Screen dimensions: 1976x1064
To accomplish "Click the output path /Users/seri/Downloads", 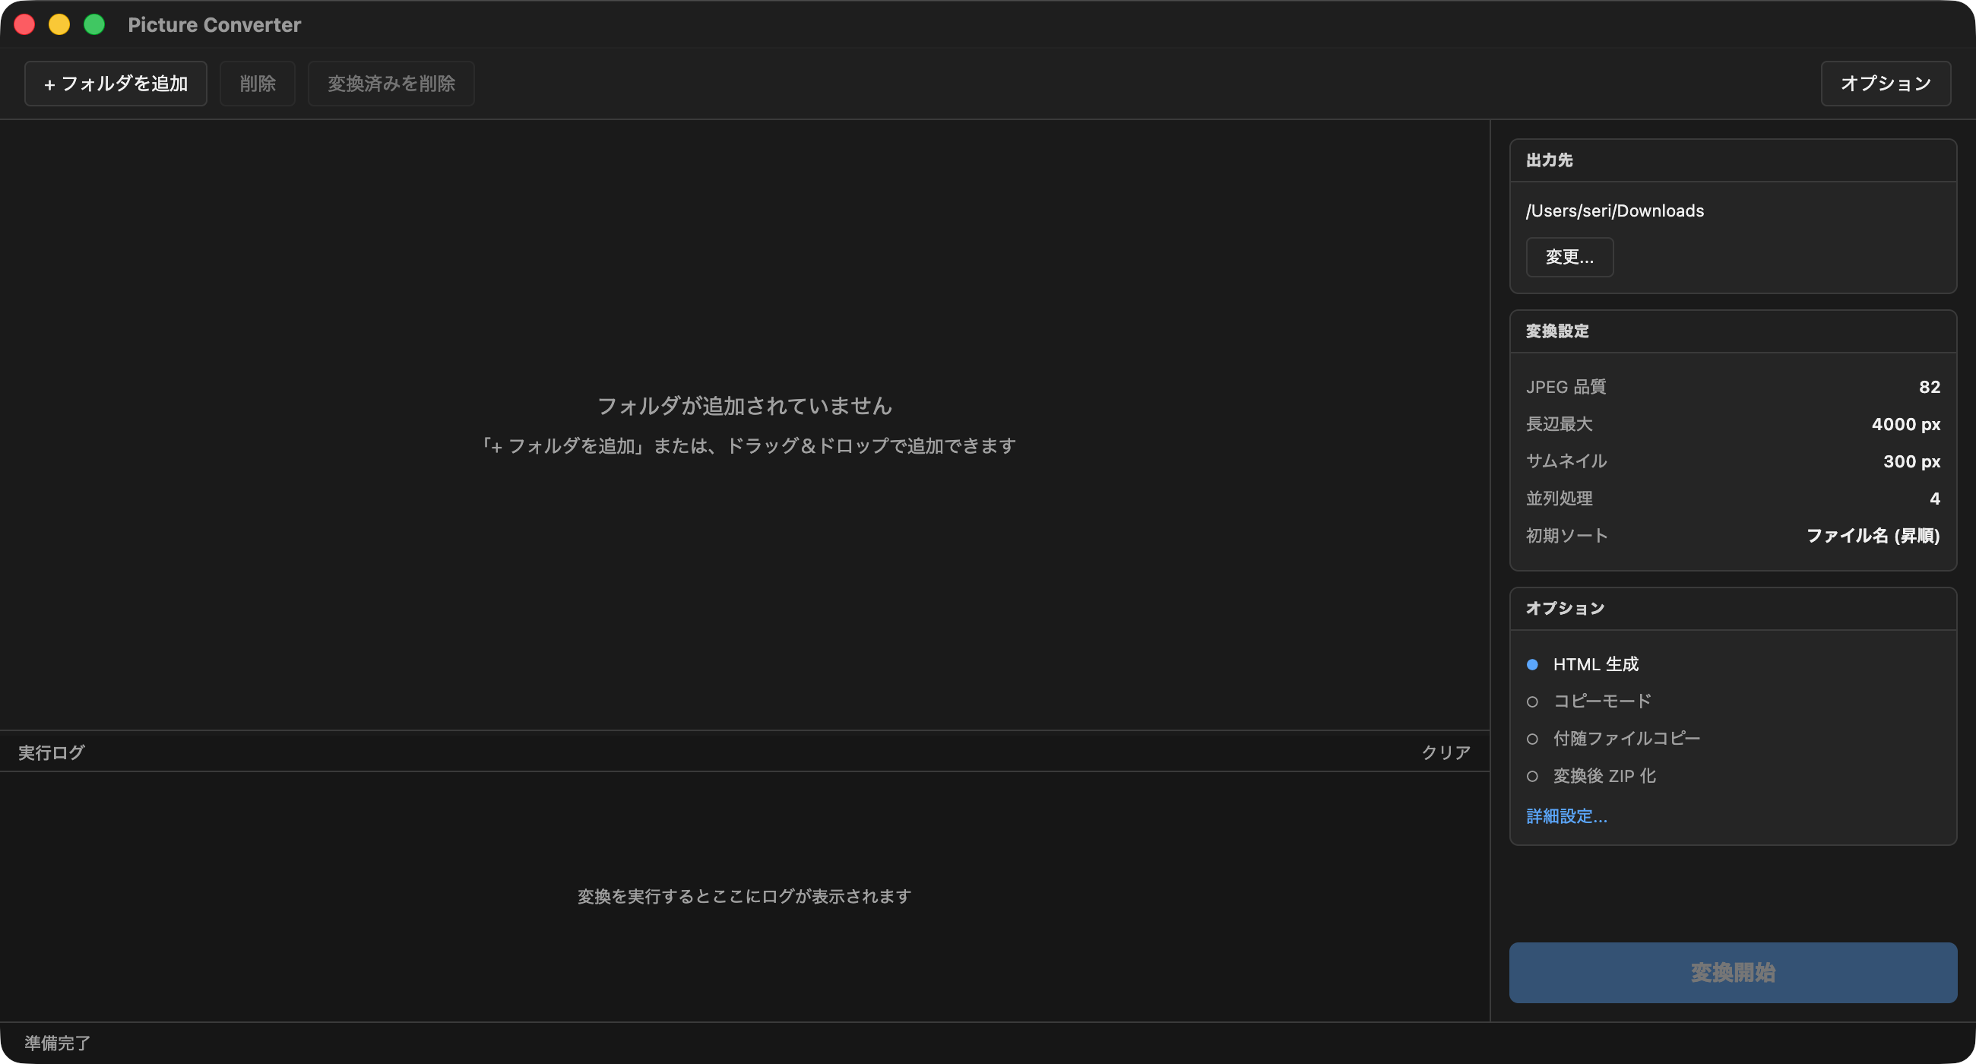I will (x=1614, y=211).
